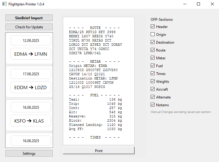Print the flight plan
219x162 pixels.
(99, 151)
